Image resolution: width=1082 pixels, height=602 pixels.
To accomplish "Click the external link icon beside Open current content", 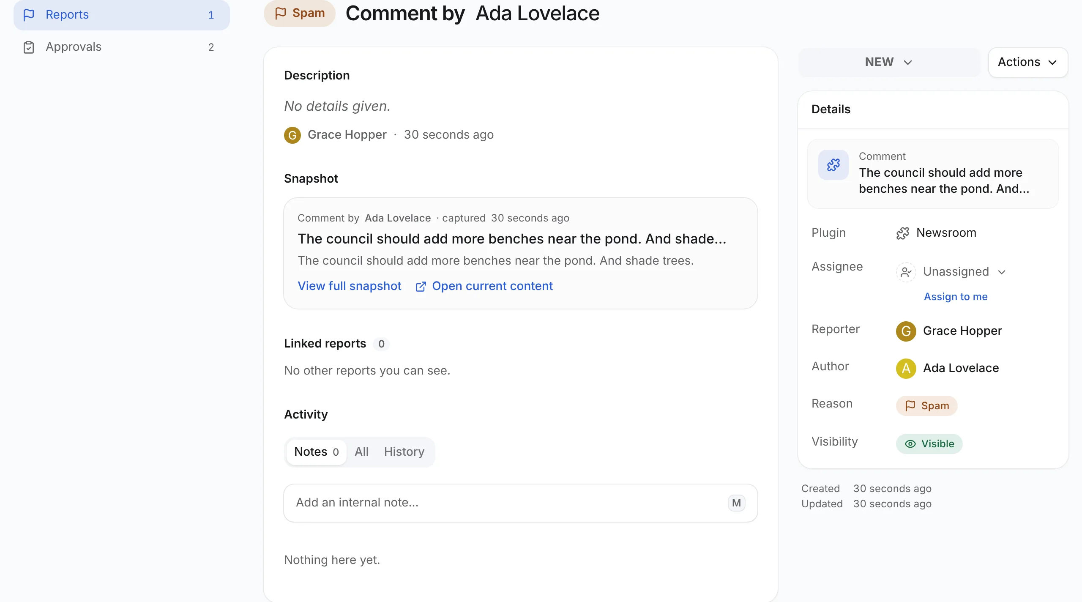I will (421, 287).
